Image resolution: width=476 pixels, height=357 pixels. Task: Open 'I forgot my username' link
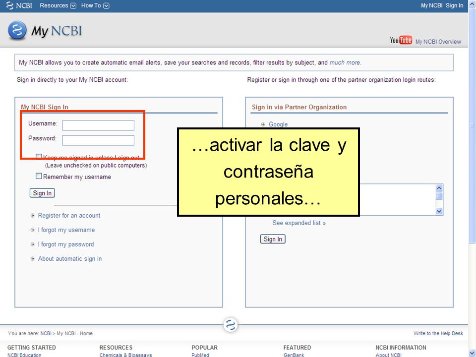(66, 230)
